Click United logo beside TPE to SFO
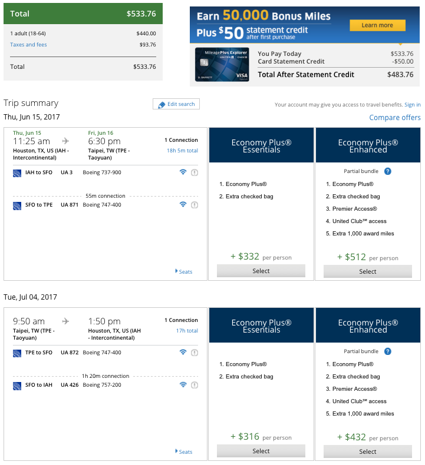 pos(17,353)
